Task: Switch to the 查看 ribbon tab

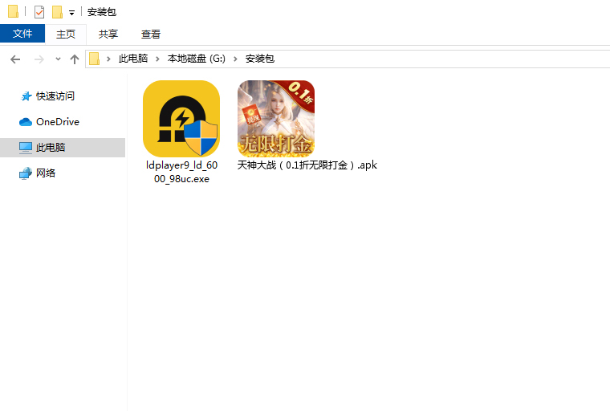Action: tap(151, 34)
